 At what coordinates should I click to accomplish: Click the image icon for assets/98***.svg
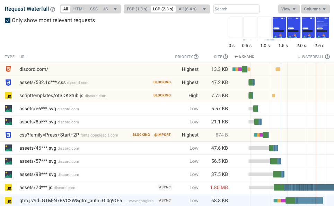click(x=8, y=174)
